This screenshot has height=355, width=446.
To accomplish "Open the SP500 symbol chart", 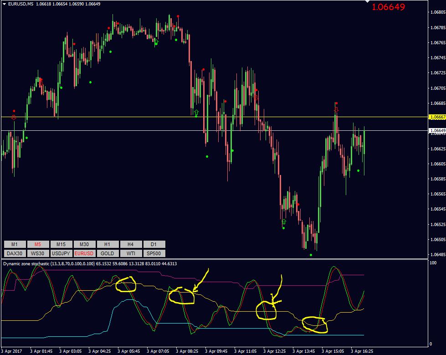I will point(154,253).
